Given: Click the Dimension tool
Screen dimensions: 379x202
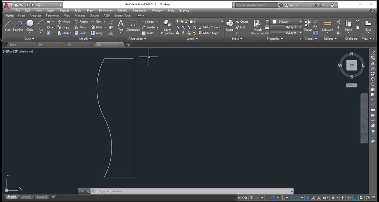Looking at the screenshot, I should [x=133, y=26].
